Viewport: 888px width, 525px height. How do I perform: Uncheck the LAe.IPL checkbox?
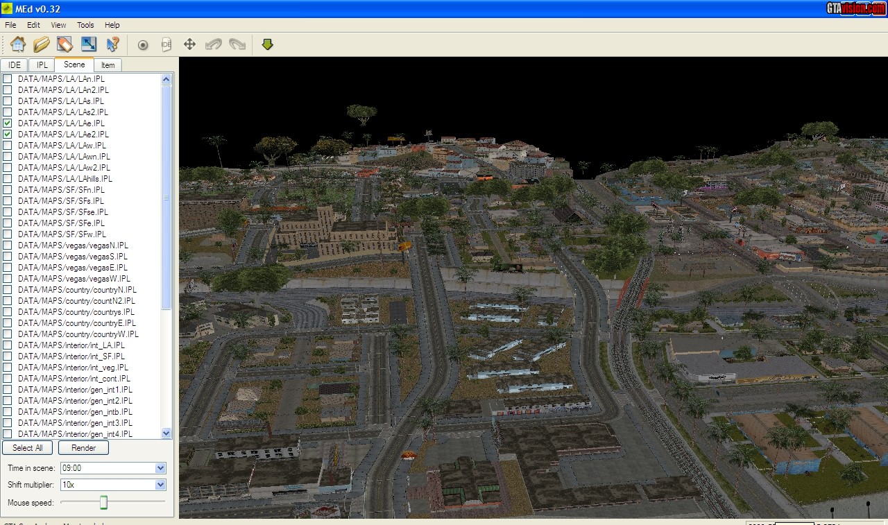tap(8, 123)
